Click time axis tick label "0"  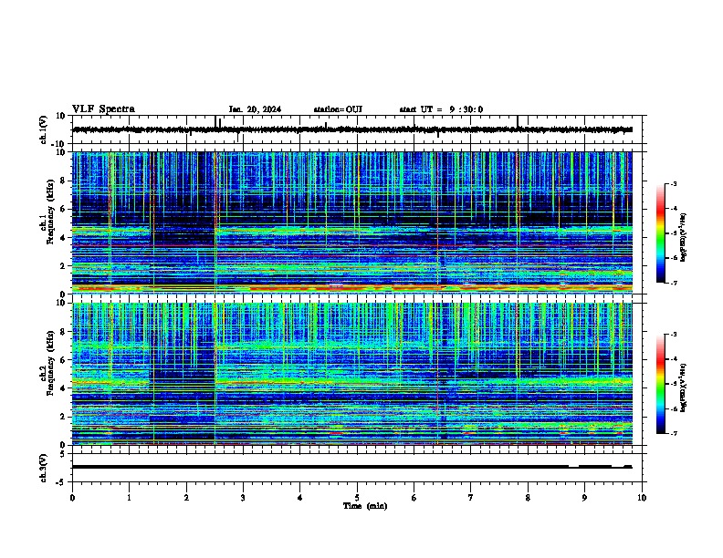[x=72, y=498]
